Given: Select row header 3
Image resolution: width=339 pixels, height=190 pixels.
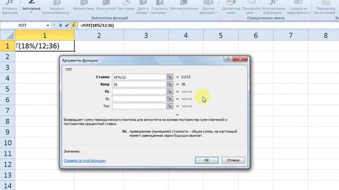Looking at the screenshot, I should (x=7, y=68).
